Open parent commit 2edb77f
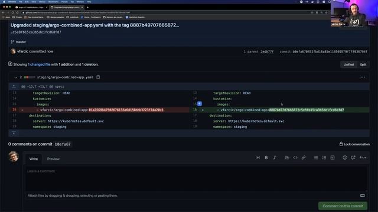The width and height of the screenshot is (378, 212). [x=267, y=52]
